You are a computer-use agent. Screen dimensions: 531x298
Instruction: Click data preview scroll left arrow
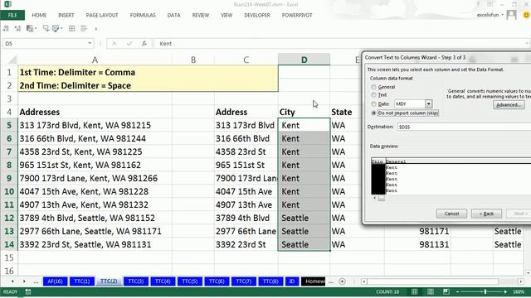click(374, 198)
